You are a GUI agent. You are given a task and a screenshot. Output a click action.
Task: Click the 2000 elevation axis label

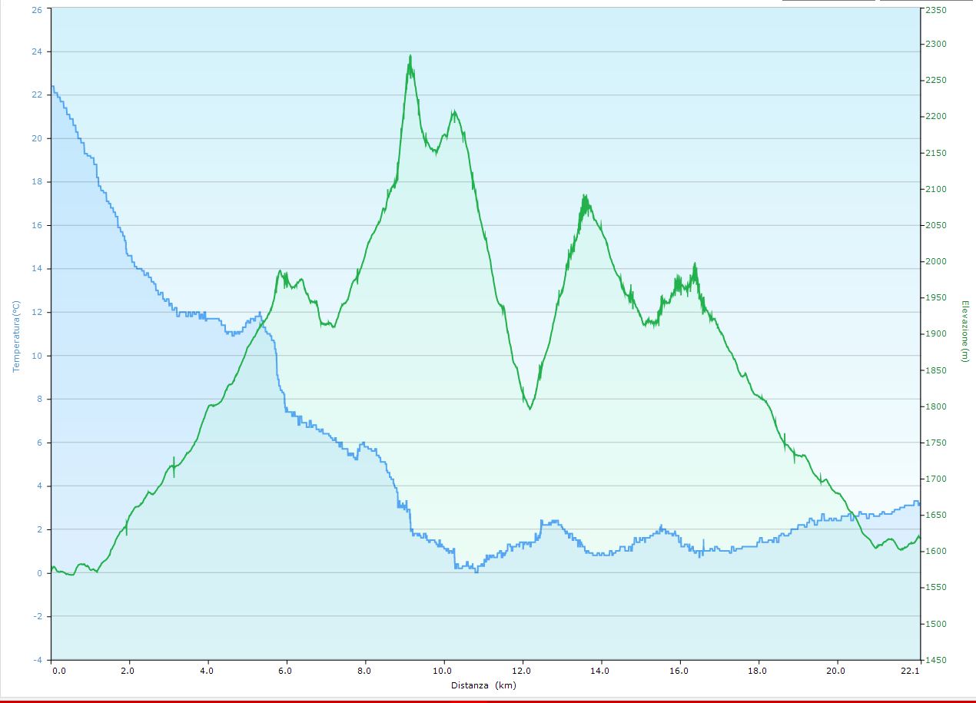click(x=935, y=262)
